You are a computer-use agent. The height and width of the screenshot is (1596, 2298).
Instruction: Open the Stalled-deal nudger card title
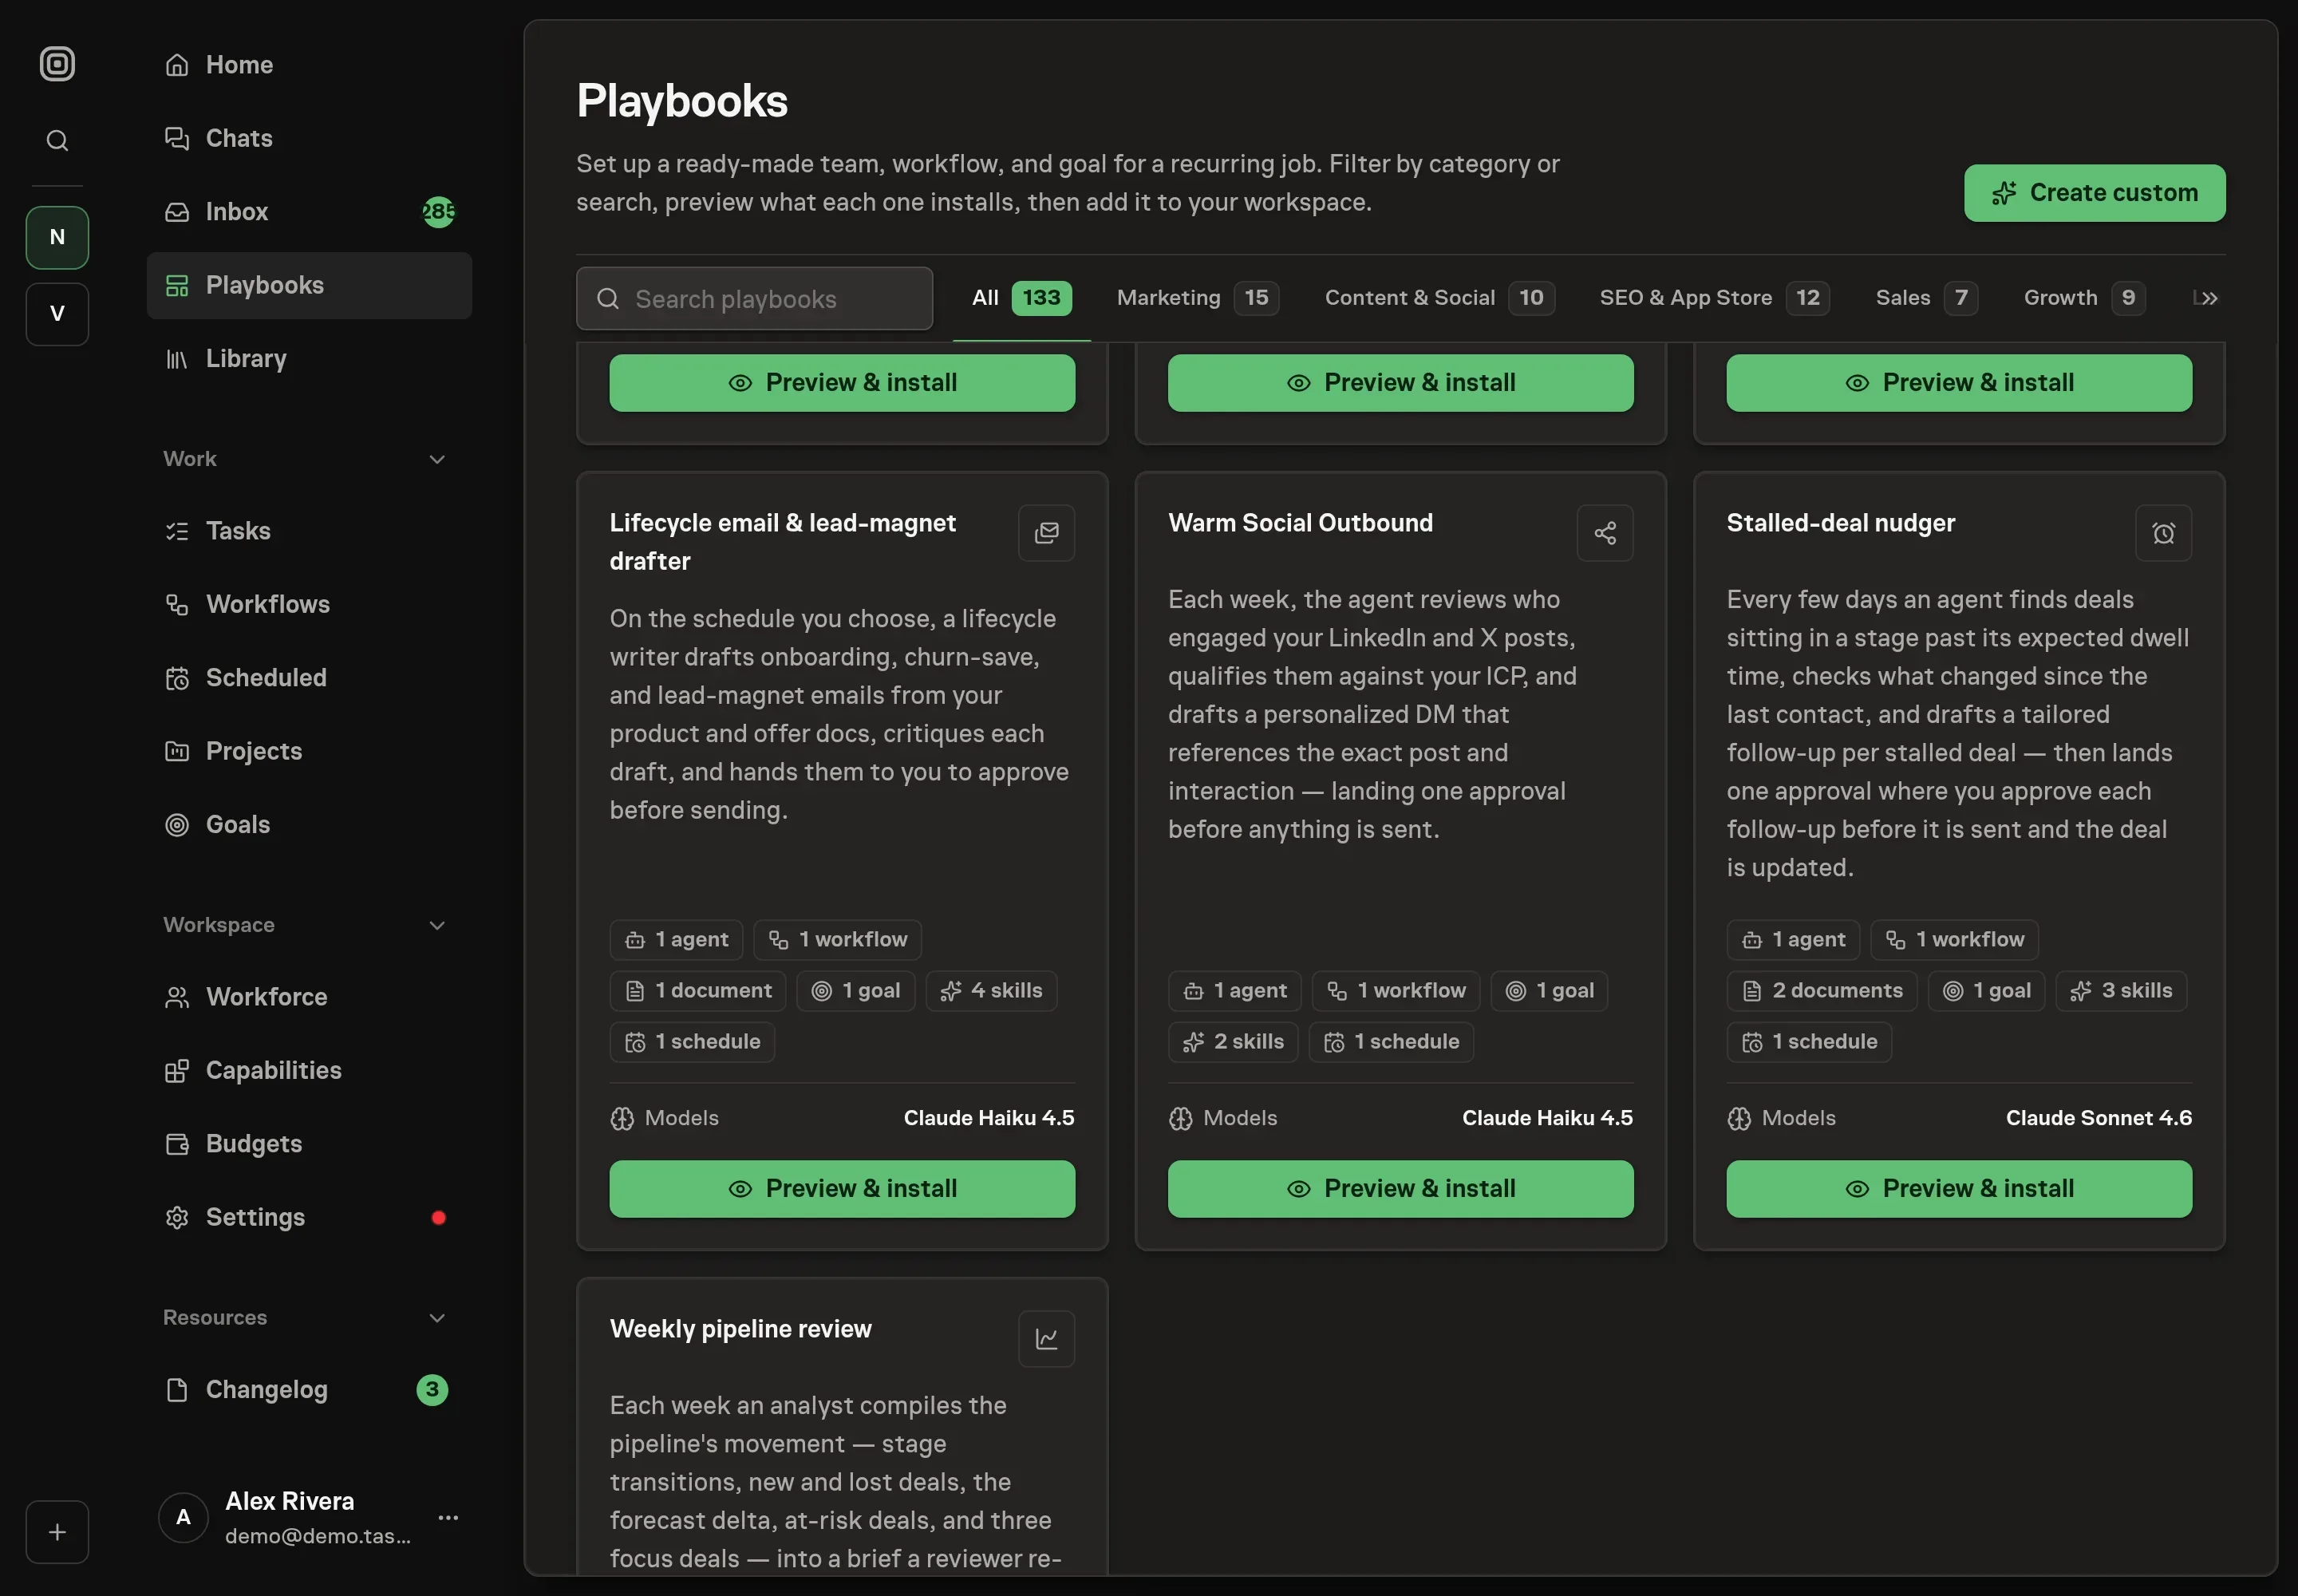pyautogui.click(x=1840, y=523)
